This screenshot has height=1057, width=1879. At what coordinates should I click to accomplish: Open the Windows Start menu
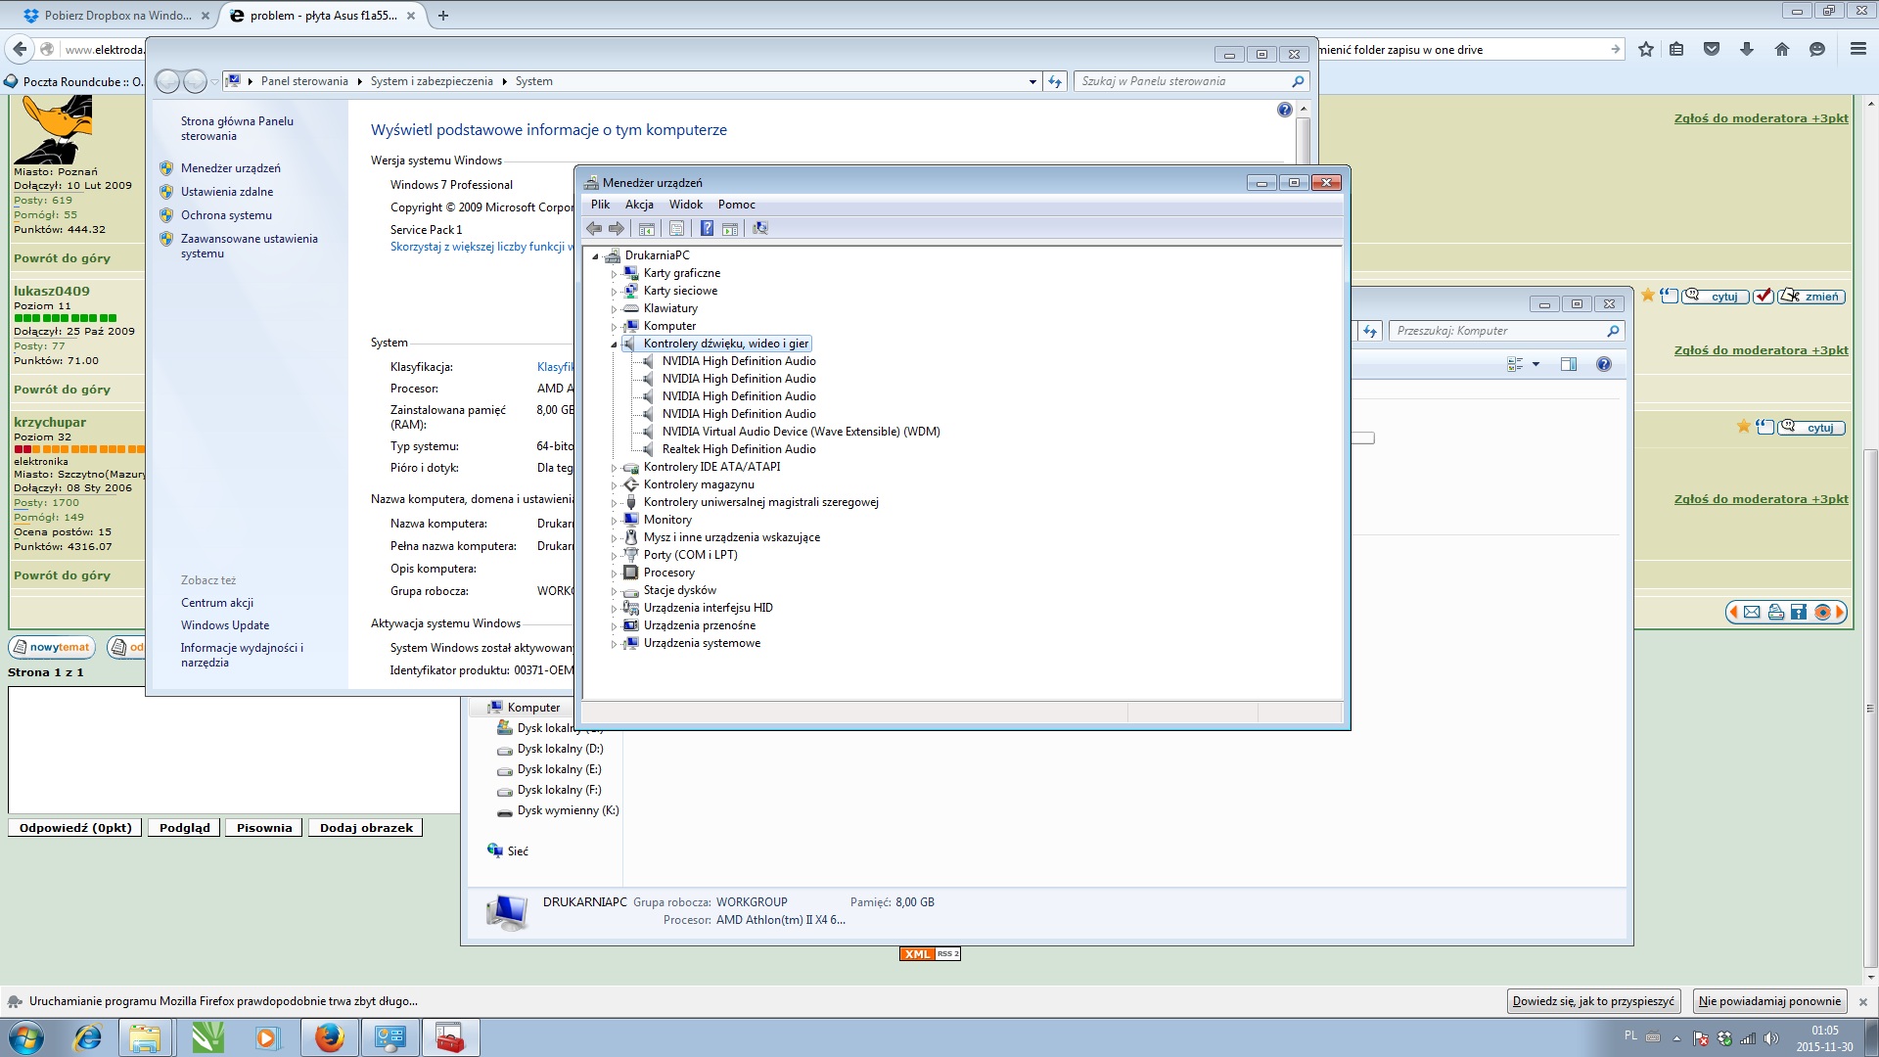coord(26,1037)
